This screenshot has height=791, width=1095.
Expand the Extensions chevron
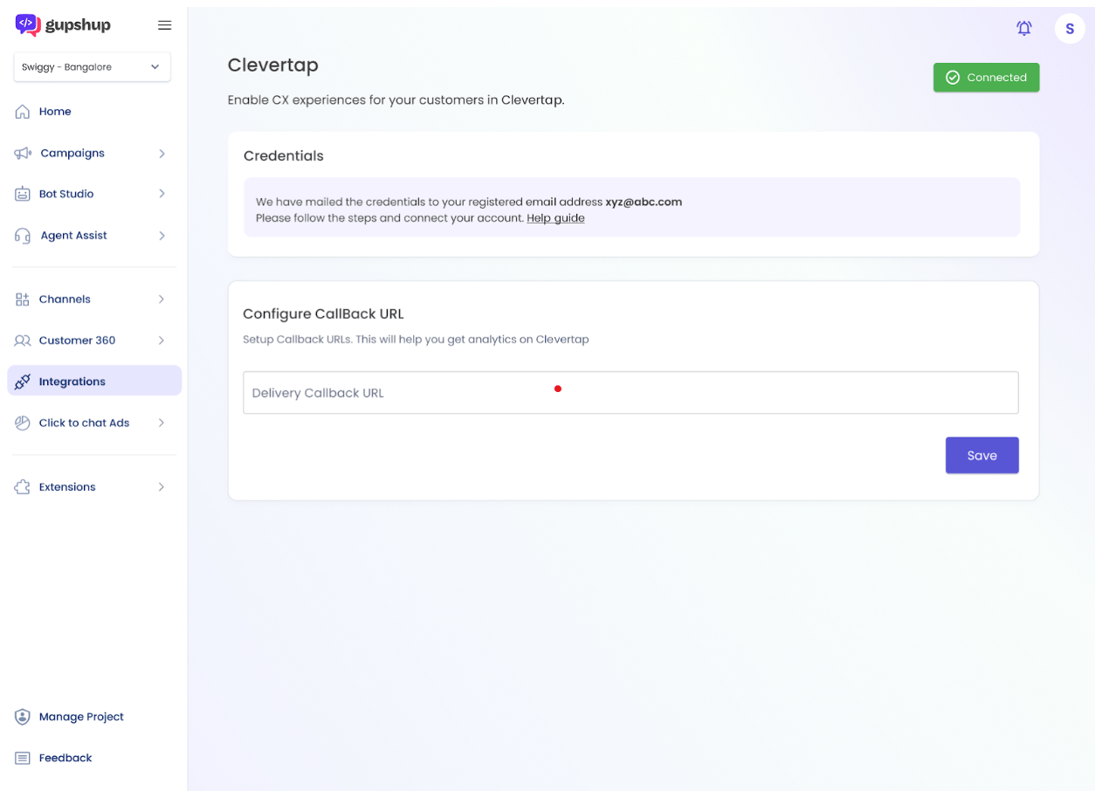[162, 487]
